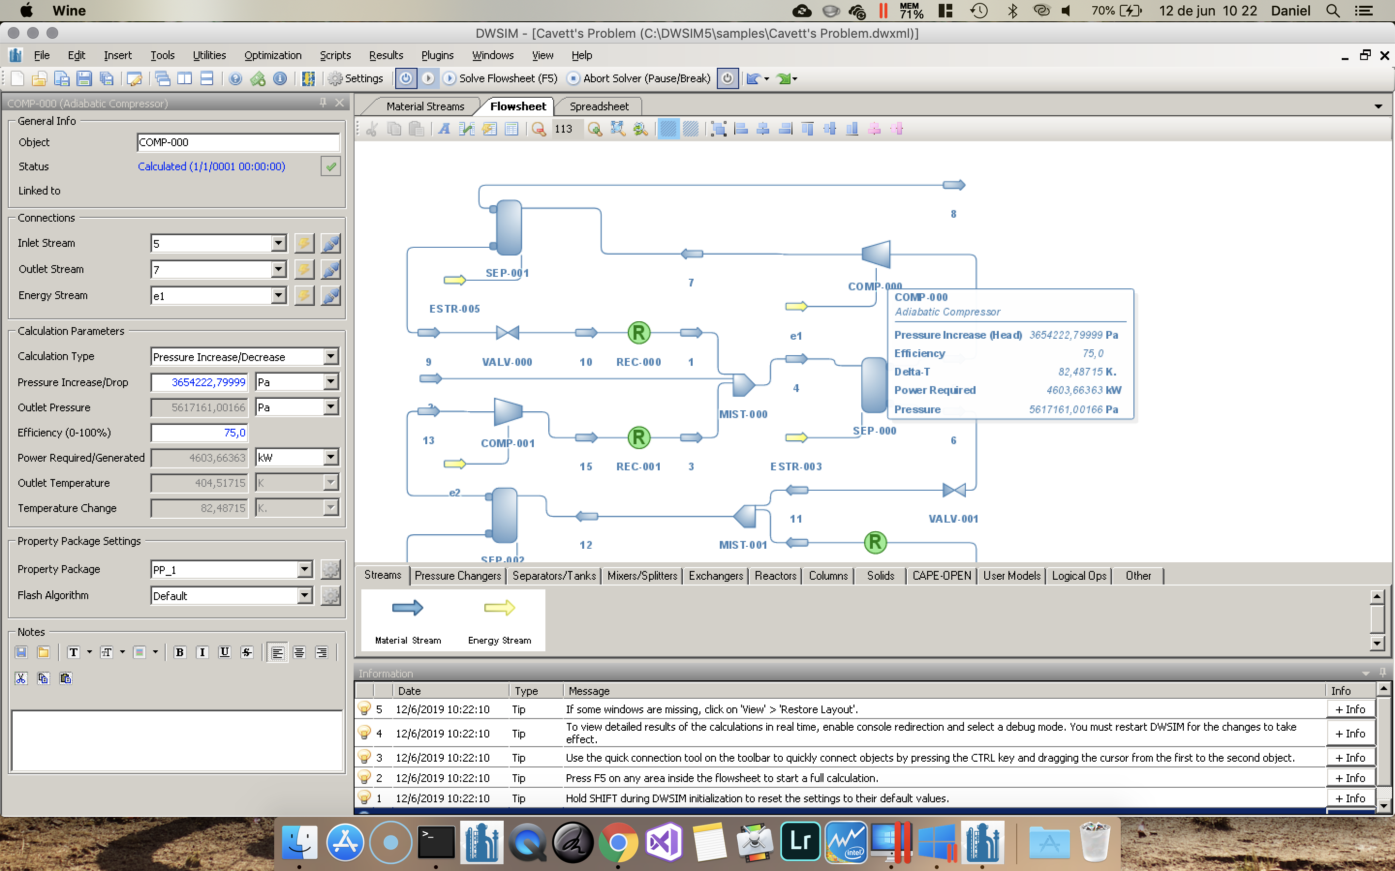
Task: Open the Outlet Stream dropdown
Action: pos(279,269)
